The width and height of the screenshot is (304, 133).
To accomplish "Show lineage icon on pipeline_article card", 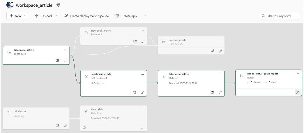I will pos(220,51).
